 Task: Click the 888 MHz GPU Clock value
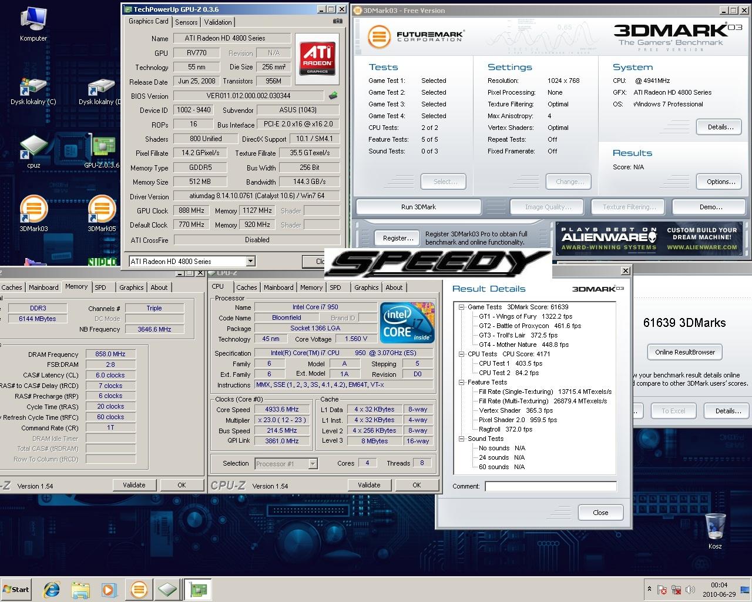pos(192,210)
